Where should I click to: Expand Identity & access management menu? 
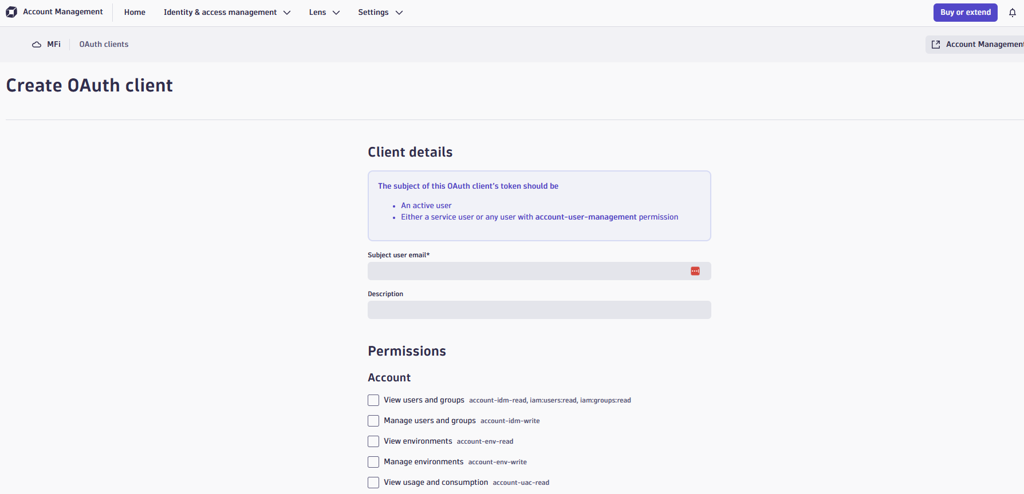227,13
